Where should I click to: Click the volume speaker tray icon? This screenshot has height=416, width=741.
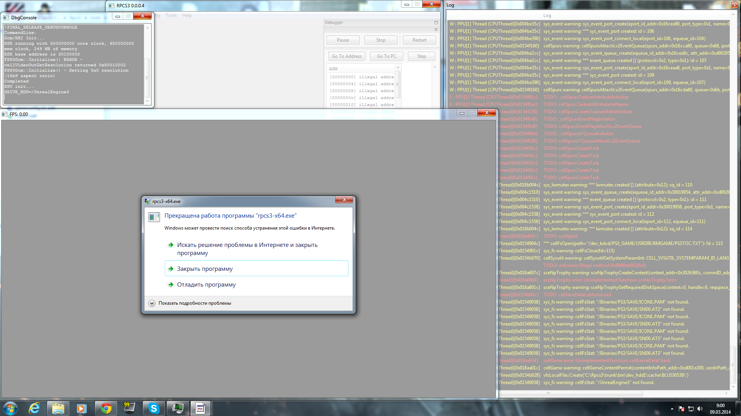(700, 409)
